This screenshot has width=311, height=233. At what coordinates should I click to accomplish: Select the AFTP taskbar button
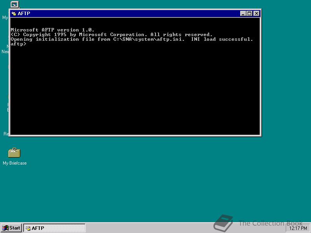54,228
